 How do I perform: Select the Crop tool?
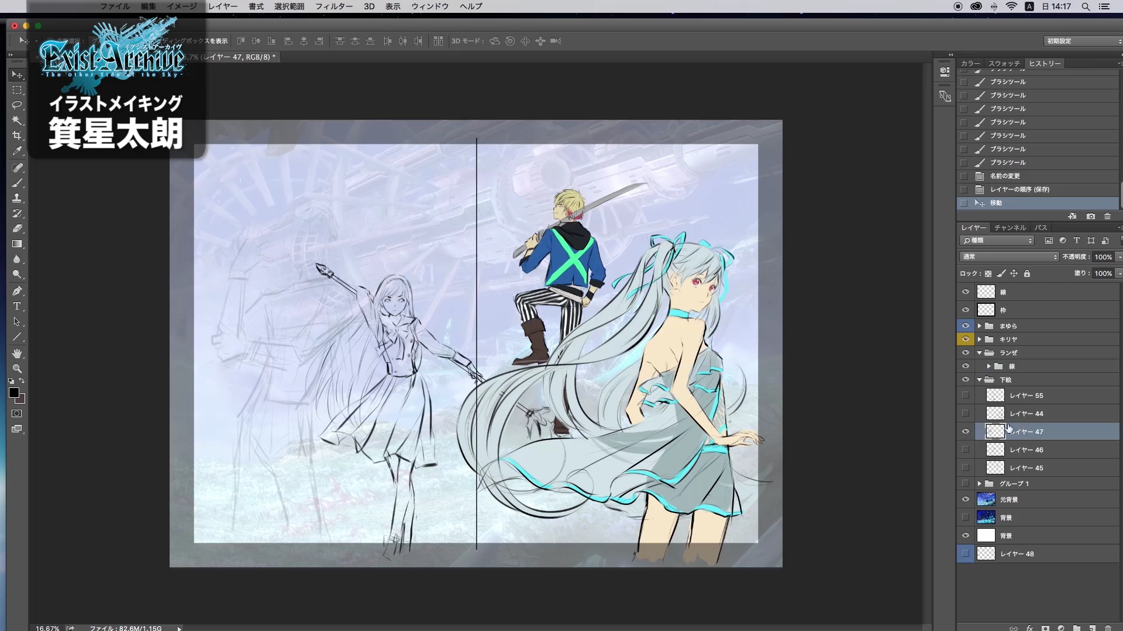pyautogui.click(x=17, y=136)
